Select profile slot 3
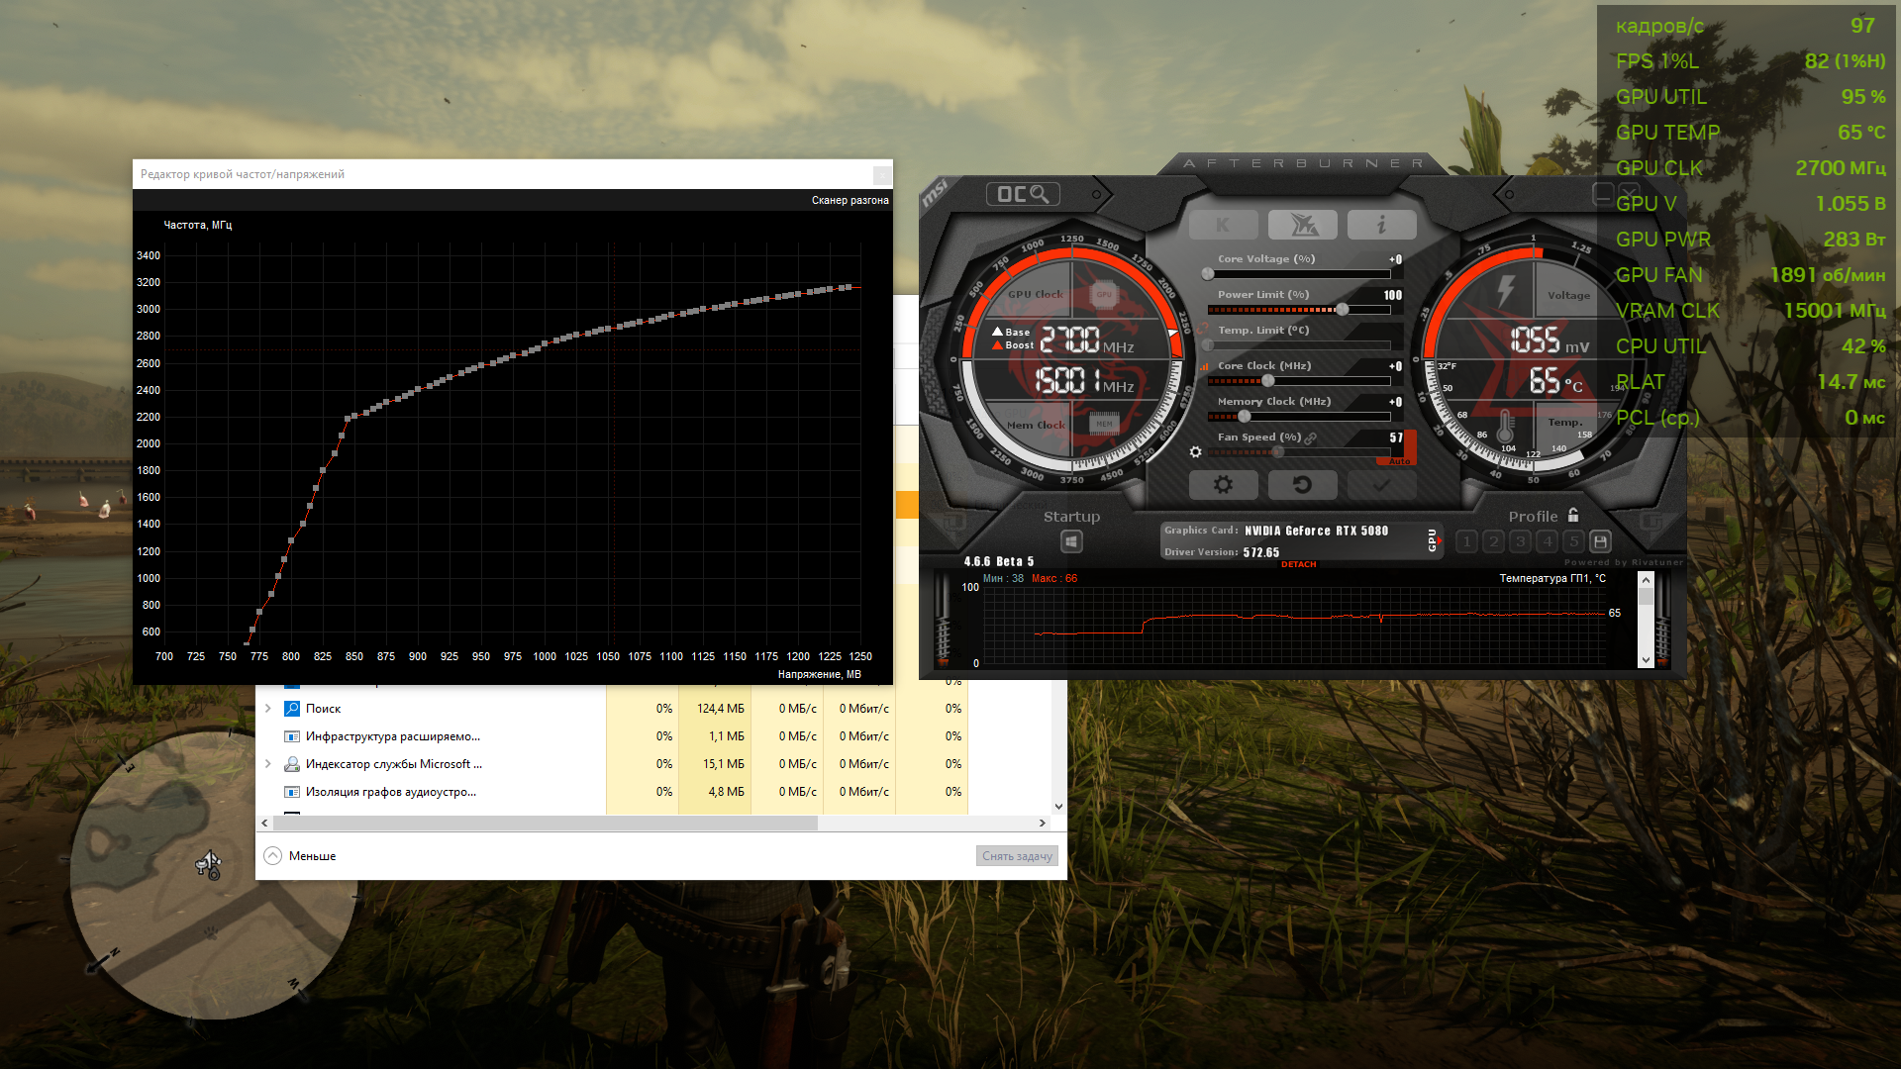This screenshot has width=1901, height=1069. pos(1520,541)
